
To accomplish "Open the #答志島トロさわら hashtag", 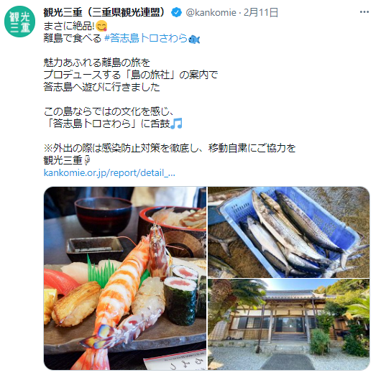I will click(x=146, y=38).
